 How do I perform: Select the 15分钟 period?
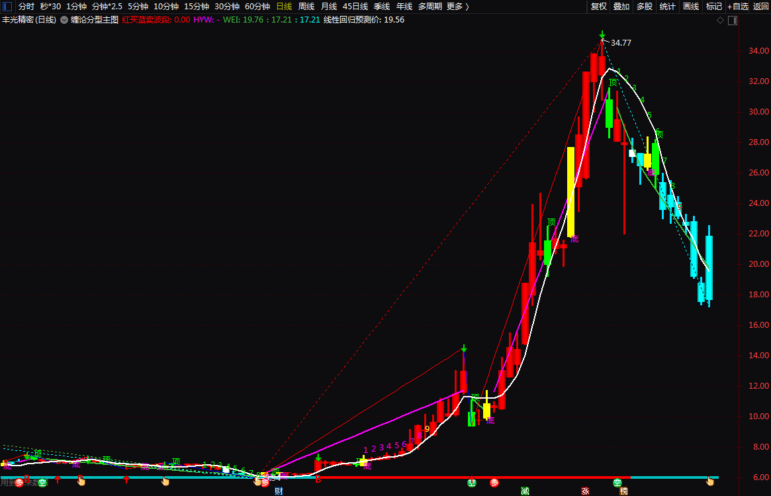[x=196, y=7]
